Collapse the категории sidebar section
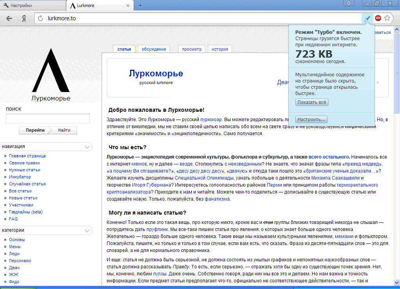Viewport: 400px width, 289px height. pyautogui.click(x=87, y=231)
